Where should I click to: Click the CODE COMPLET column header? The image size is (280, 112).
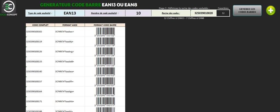40,25
